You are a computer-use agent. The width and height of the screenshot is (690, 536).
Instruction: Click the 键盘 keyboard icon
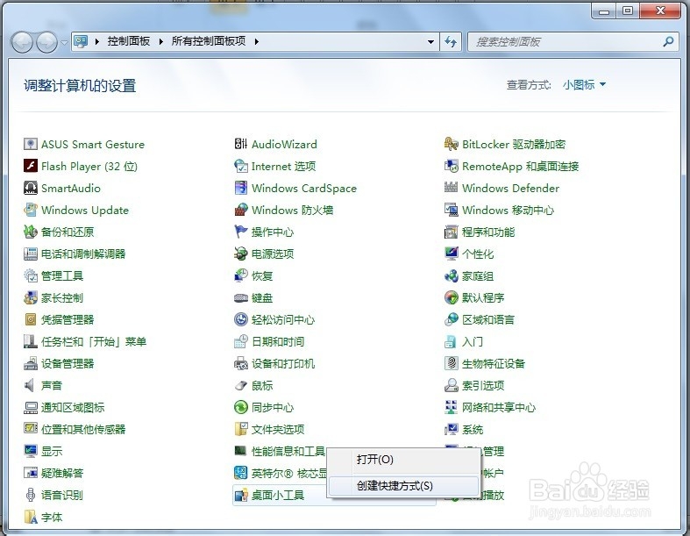[x=241, y=297]
